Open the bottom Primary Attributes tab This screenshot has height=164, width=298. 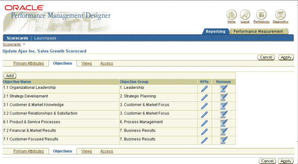pyautogui.click(x=29, y=151)
